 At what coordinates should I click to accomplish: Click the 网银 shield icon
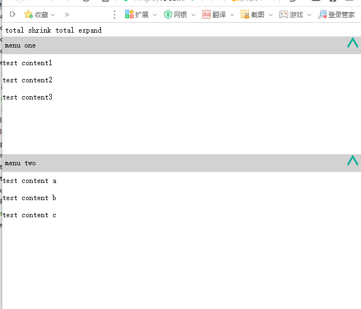168,14
